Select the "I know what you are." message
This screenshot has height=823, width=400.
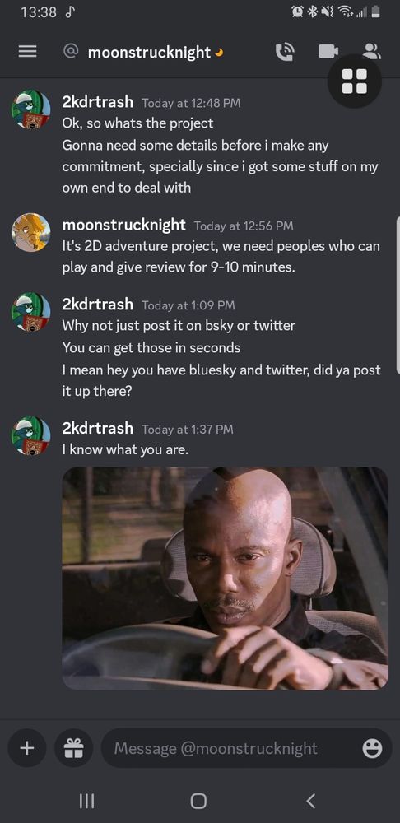(x=125, y=449)
